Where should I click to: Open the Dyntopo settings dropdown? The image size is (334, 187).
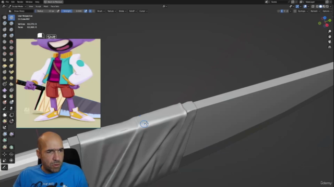(303, 11)
